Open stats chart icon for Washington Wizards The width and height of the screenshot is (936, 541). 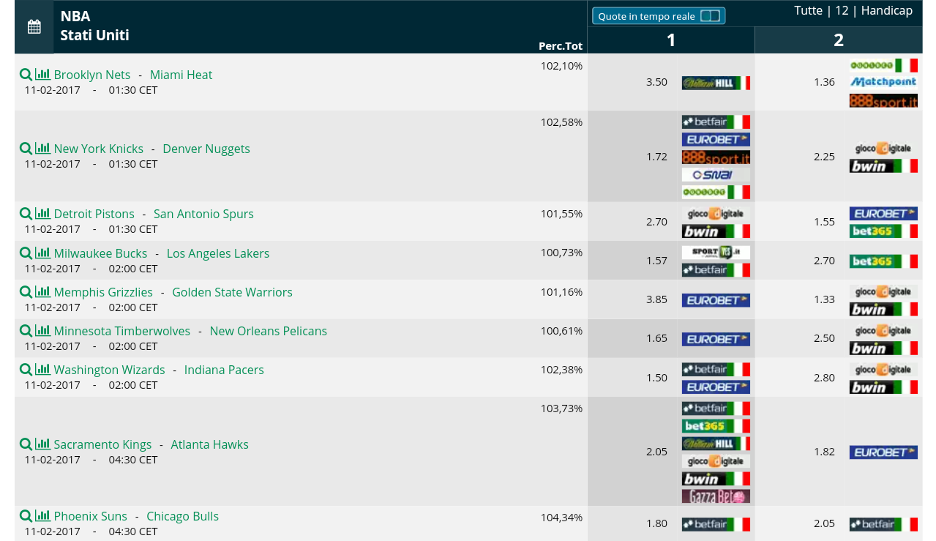coord(42,369)
